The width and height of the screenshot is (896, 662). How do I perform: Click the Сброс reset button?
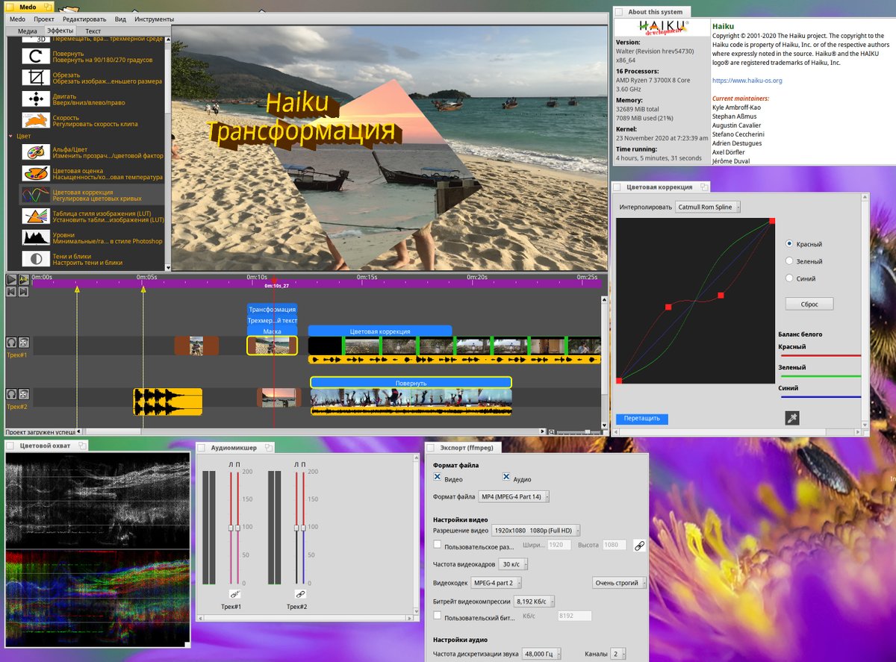[809, 304]
